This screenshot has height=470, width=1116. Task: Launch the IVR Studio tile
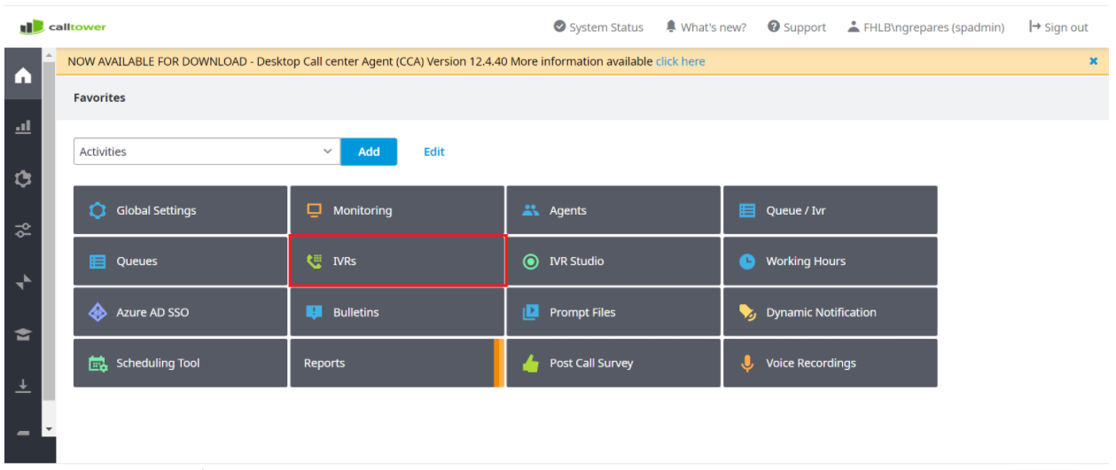(613, 261)
